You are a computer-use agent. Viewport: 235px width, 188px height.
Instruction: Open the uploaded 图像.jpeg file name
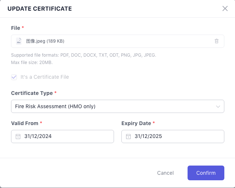[x=45, y=41]
